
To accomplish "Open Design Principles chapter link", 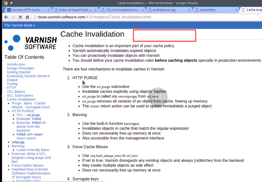I will (x=20, y=68).
